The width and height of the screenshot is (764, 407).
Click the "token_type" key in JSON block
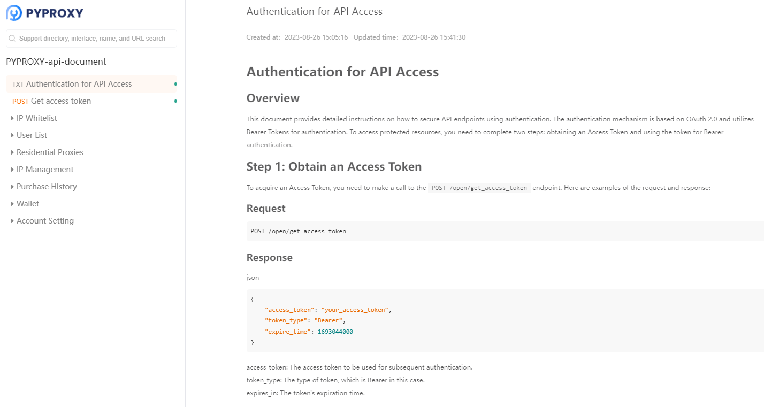(x=286, y=321)
